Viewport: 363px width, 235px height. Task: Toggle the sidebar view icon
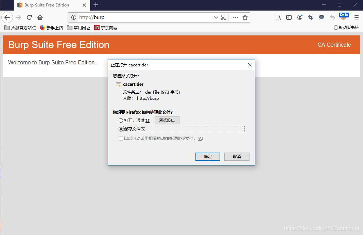(289, 17)
